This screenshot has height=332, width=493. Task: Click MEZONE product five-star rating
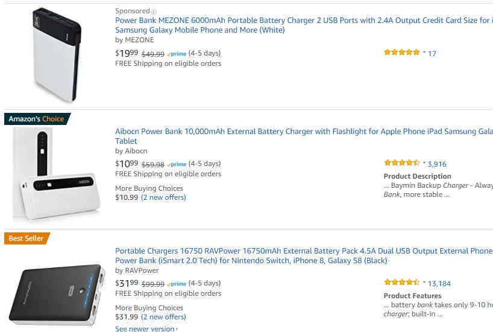401,53
